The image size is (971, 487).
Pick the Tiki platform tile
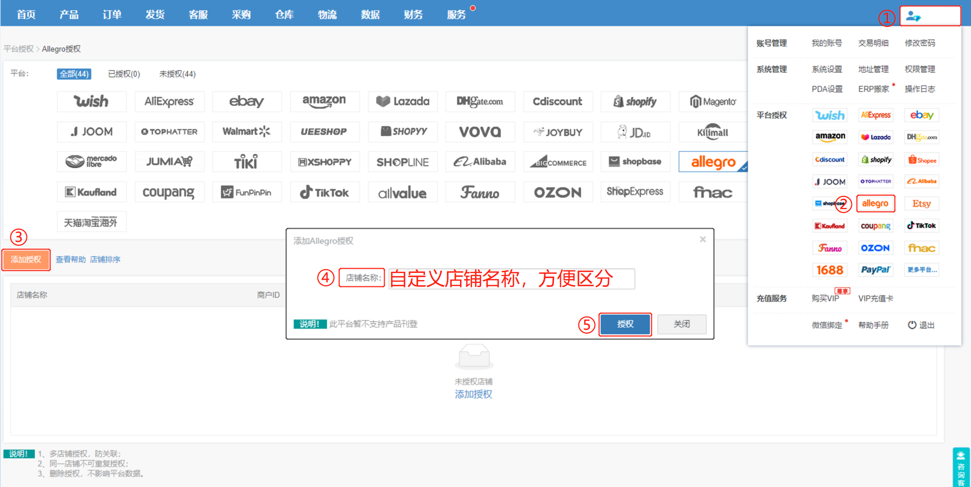pyautogui.click(x=247, y=162)
